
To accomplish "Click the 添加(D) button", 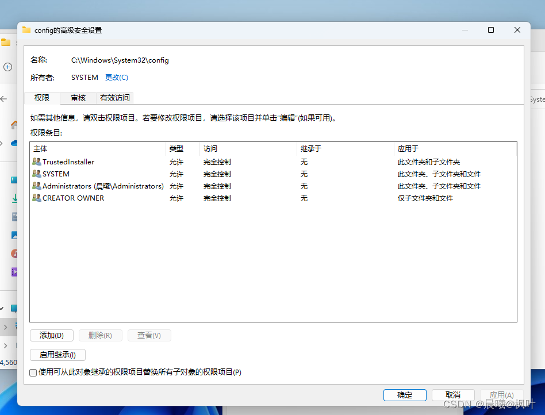I will click(x=51, y=336).
